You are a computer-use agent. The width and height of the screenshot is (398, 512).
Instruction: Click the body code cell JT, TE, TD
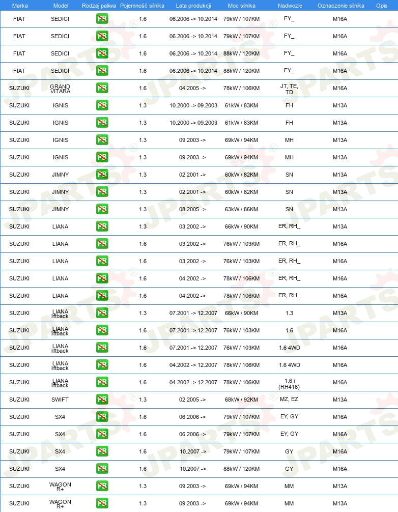tap(289, 89)
